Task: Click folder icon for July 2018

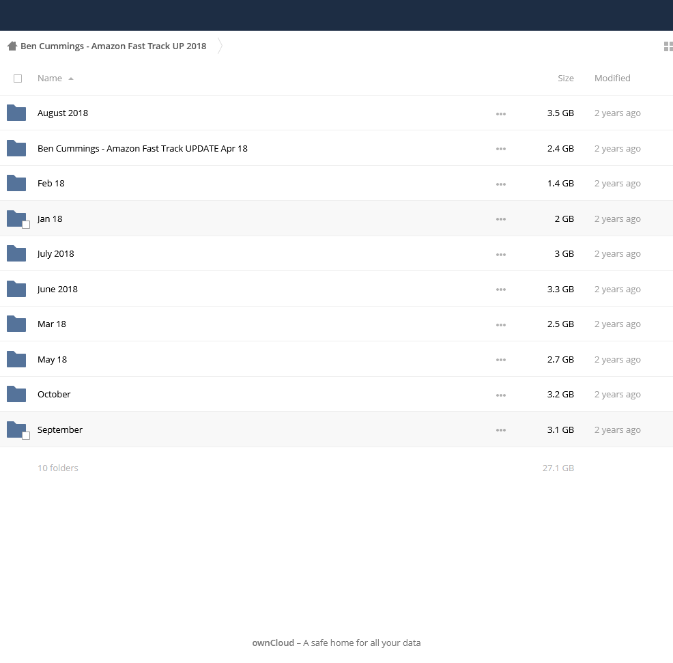Action: [x=16, y=254]
